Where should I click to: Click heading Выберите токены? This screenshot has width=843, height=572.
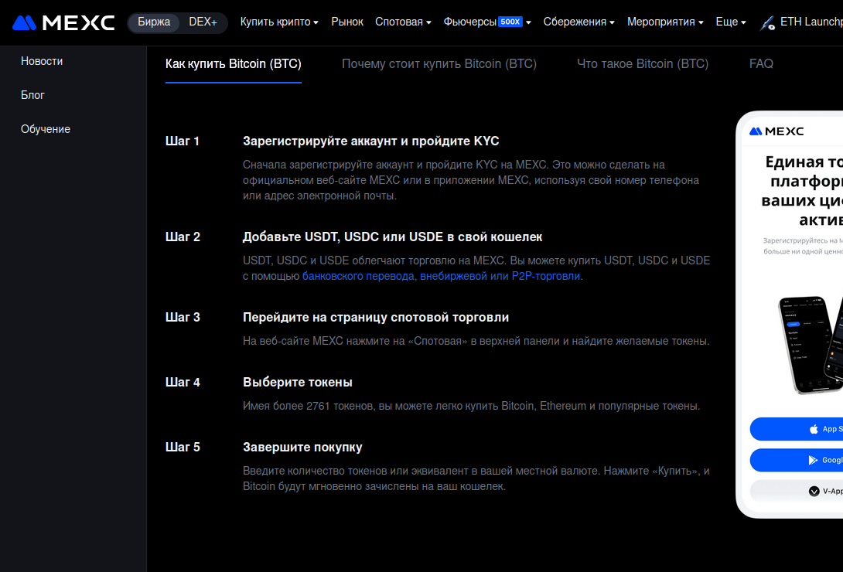[x=298, y=383]
